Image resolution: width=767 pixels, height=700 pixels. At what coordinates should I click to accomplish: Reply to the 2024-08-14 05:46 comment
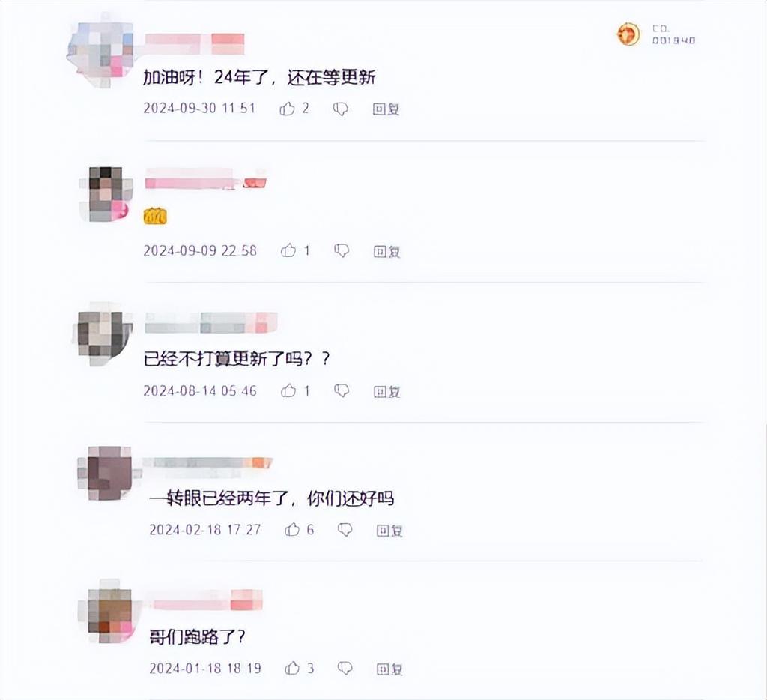386,392
